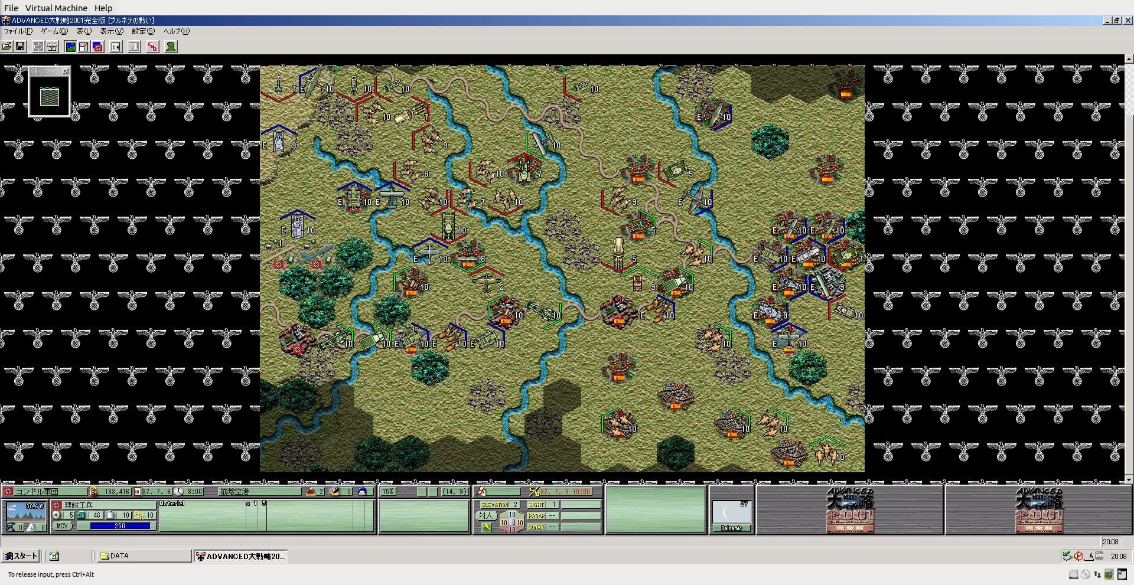The image size is (1134, 585).
Task: Click the red turn date 37.7.8 10:00
Action: click(x=565, y=491)
